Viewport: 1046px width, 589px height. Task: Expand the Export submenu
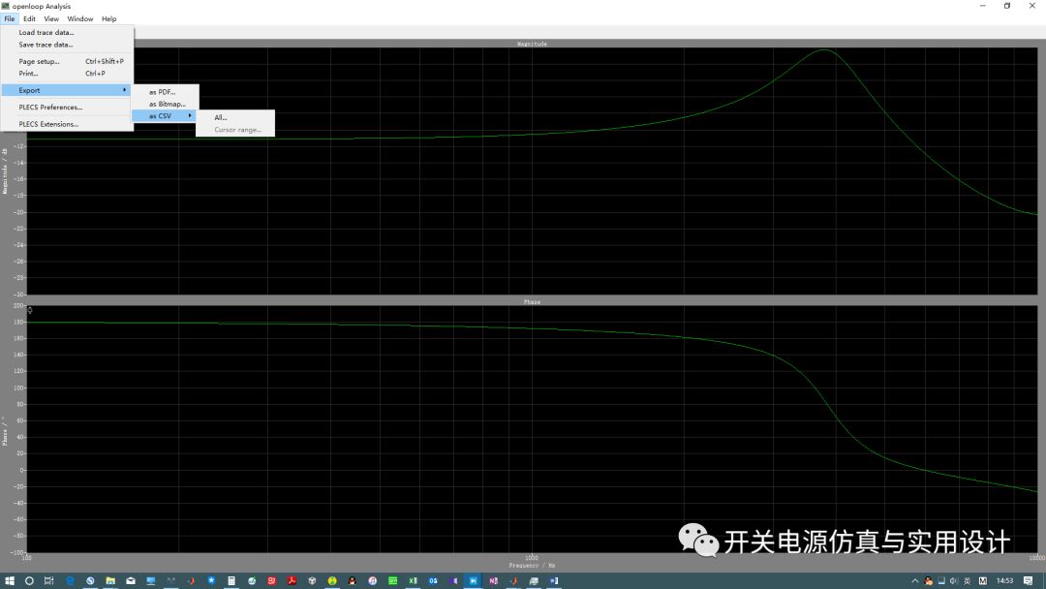[66, 90]
